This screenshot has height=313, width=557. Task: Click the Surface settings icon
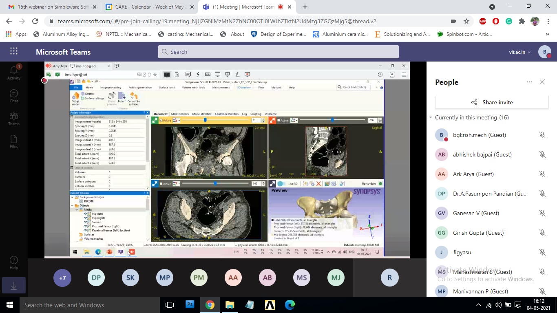tap(83, 98)
